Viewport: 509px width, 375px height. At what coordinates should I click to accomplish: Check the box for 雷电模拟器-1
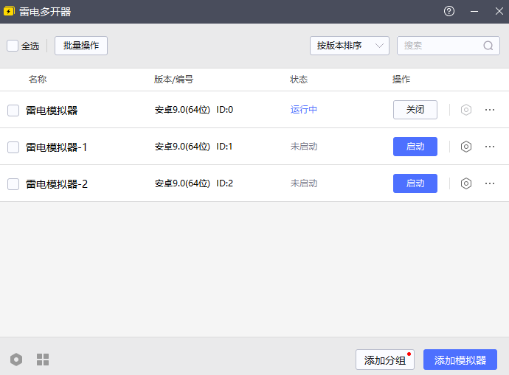tap(13, 147)
